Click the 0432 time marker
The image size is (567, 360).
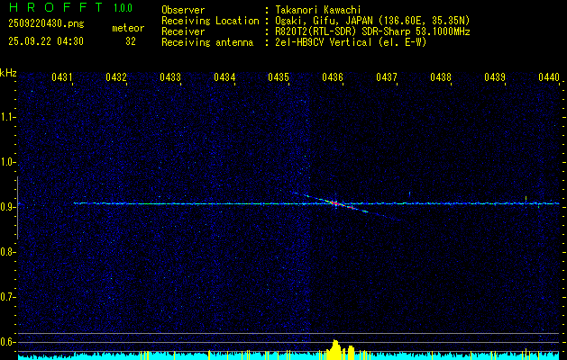pos(116,77)
